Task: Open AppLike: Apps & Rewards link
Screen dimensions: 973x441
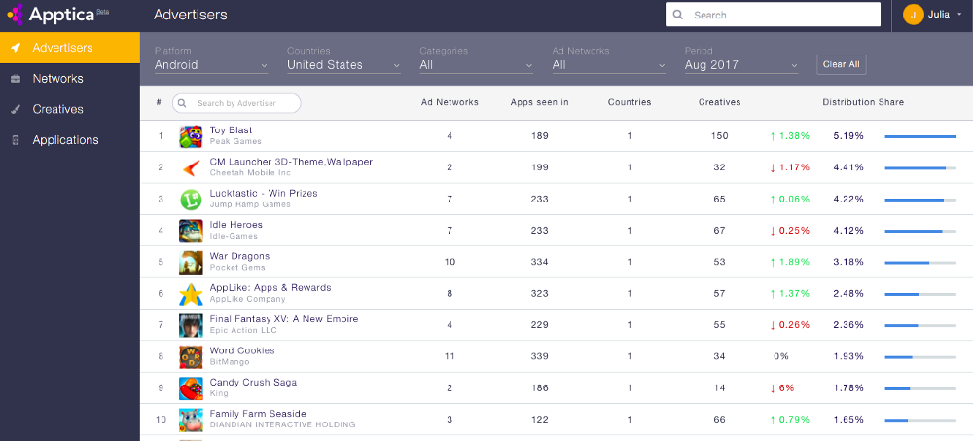Action: (270, 287)
